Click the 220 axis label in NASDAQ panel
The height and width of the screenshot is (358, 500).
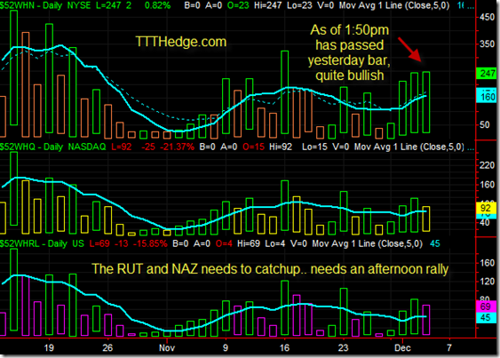point(487,165)
